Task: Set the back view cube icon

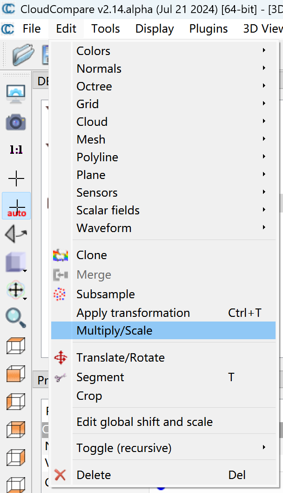Action: (x=16, y=430)
